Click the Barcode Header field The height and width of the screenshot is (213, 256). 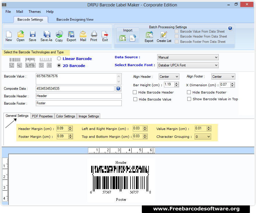[79, 96]
